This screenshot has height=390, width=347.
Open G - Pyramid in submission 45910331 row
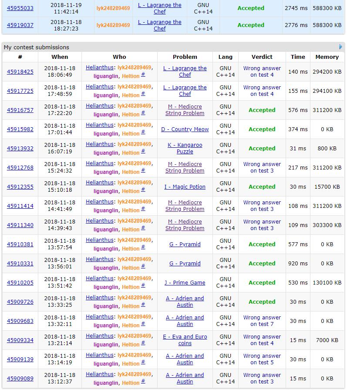point(185,264)
